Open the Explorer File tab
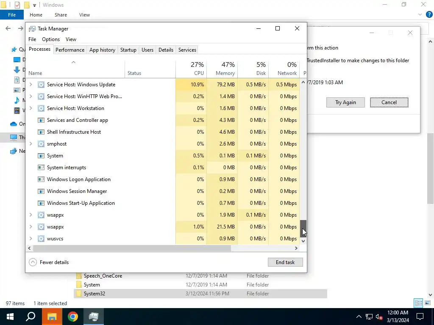This screenshot has height=325, width=434. tap(11, 15)
